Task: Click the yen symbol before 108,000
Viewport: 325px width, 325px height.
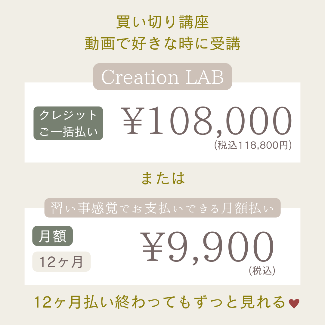Action: point(133,121)
